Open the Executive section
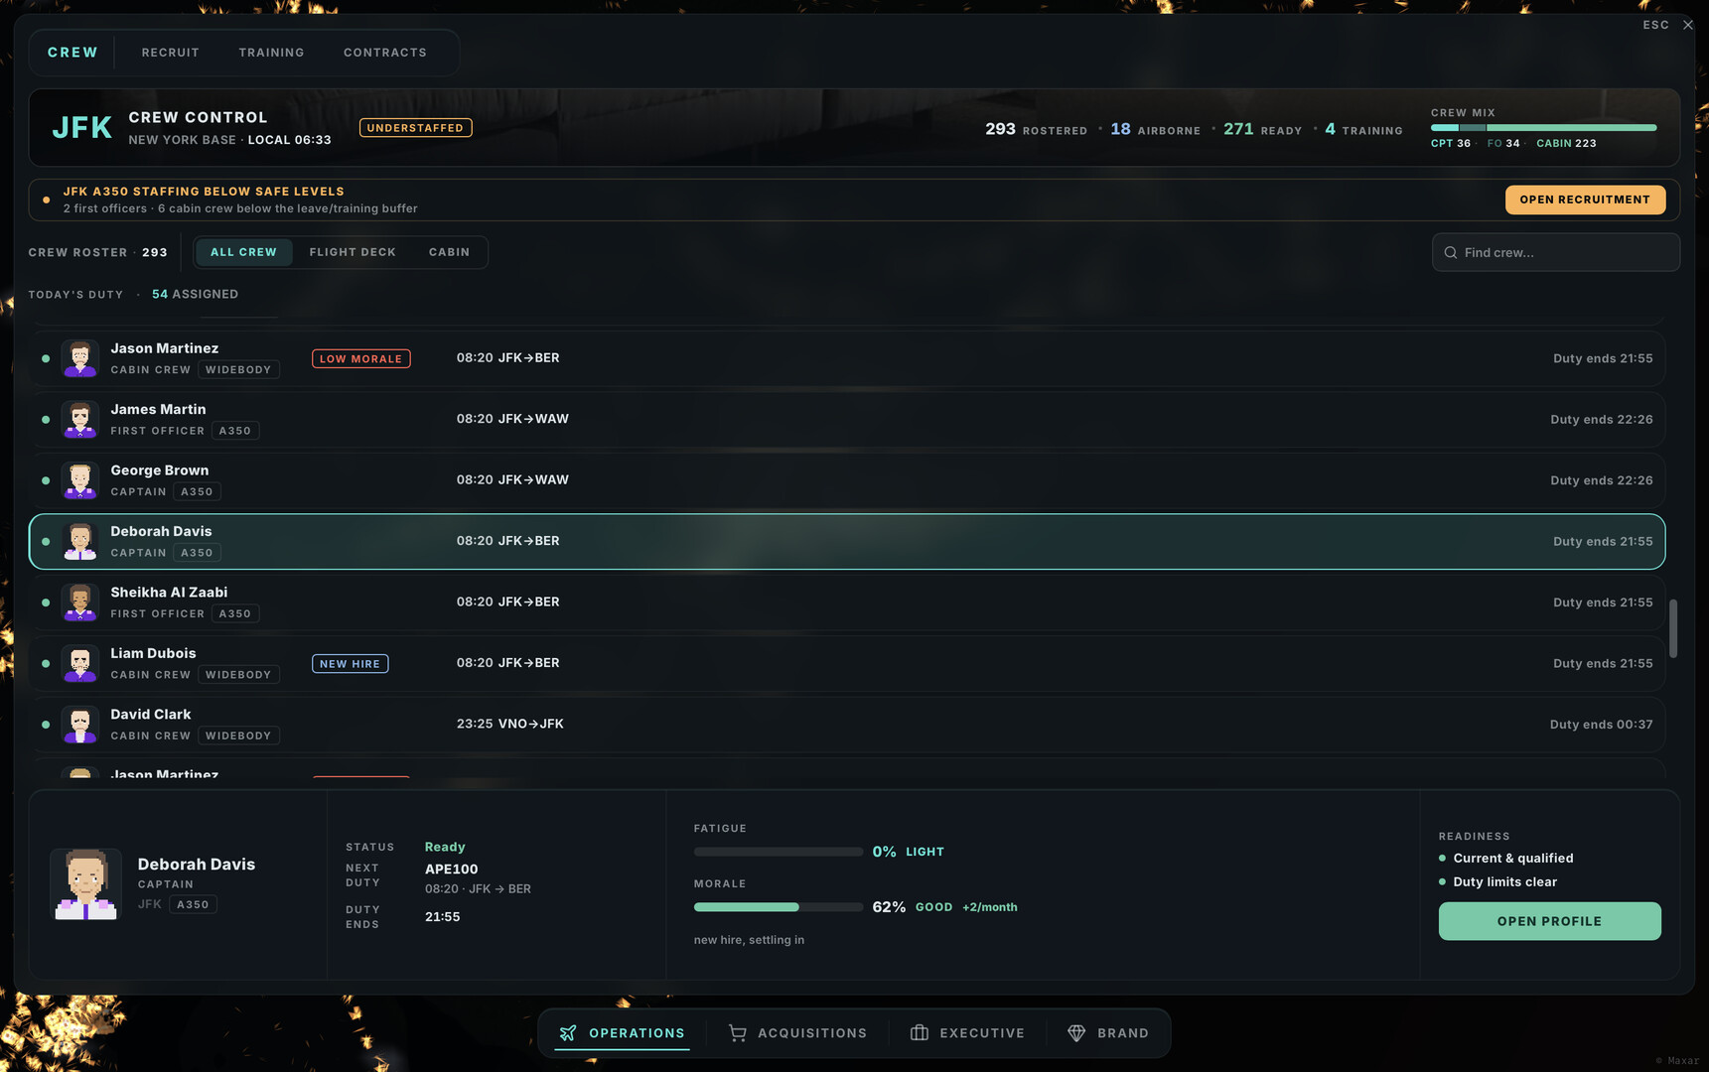 pos(967,1033)
